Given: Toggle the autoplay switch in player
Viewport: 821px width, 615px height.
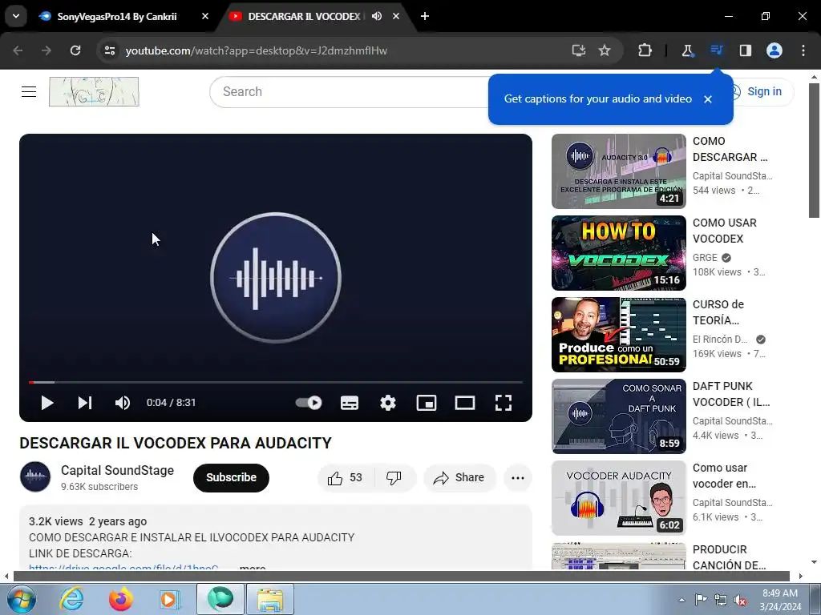Looking at the screenshot, I should 309,403.
